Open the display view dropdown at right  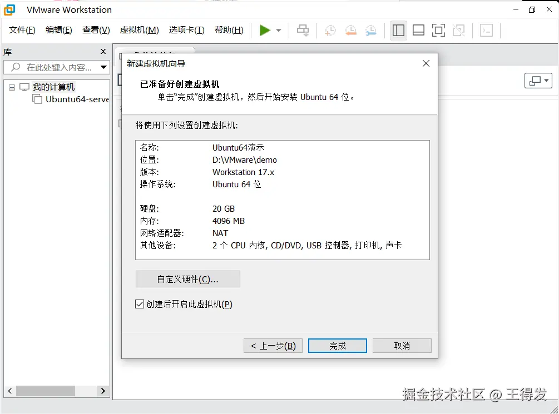coord(538,81)
